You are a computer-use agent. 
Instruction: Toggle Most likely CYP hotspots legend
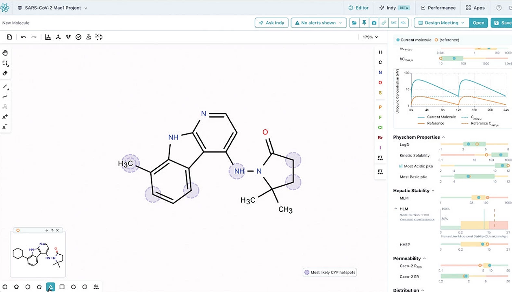(330, 273)
